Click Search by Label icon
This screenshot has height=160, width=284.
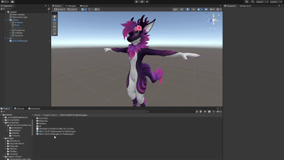click(205, 112)
